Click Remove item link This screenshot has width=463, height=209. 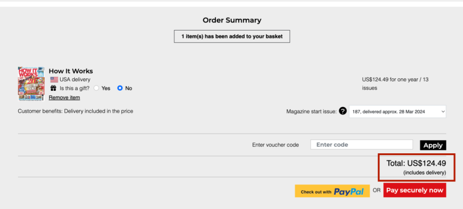(x=64, y=98)
